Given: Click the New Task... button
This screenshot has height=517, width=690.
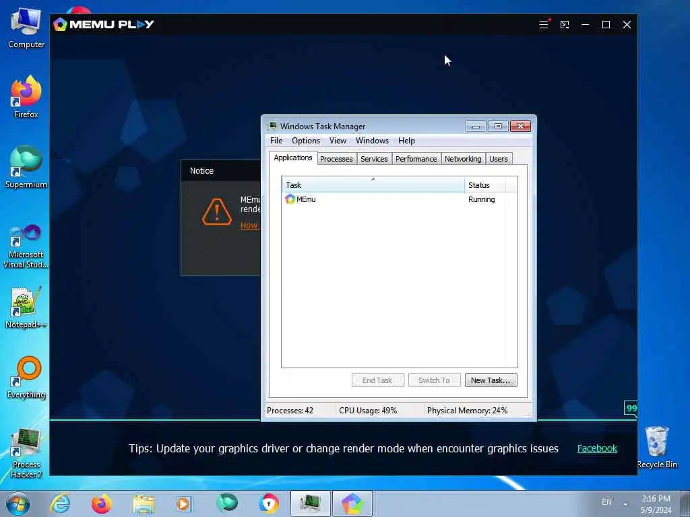Looking at the screenshot, I should point(491,380).
